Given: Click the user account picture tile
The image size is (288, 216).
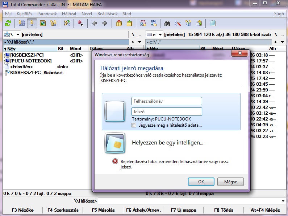Looking at the screenshot, I should 115,111.
